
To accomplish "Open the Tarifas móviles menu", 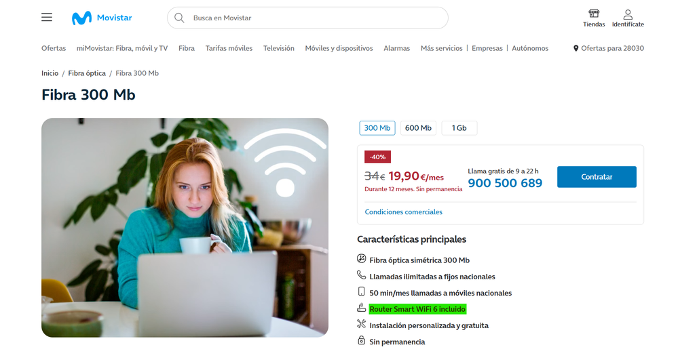I will pos(229,48).
